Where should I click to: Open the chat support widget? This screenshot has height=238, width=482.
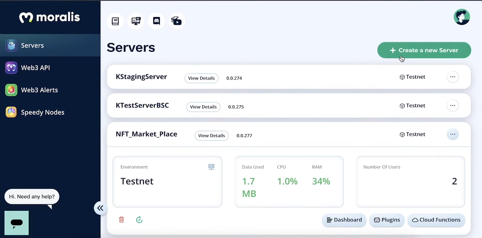tap(17, 223)
